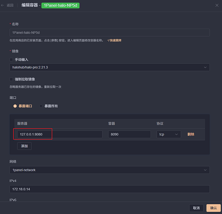This screenshot has width=222, height=214.
Task: Expand the 1panel-network dropdown
Action: [x=110, y=170]
